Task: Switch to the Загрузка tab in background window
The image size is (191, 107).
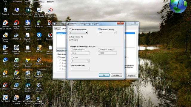Action: [64, 29]
